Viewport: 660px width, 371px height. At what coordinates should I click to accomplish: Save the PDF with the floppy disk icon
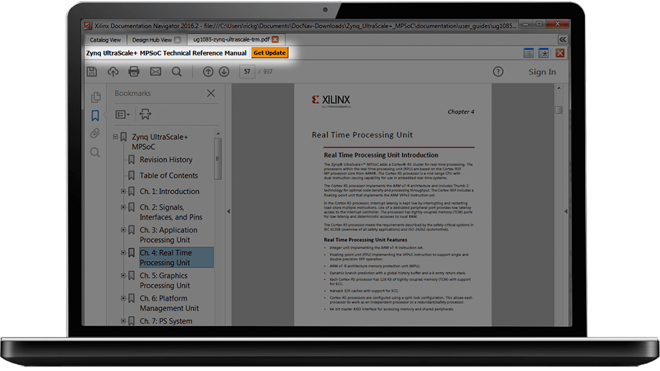click(92, 71)
